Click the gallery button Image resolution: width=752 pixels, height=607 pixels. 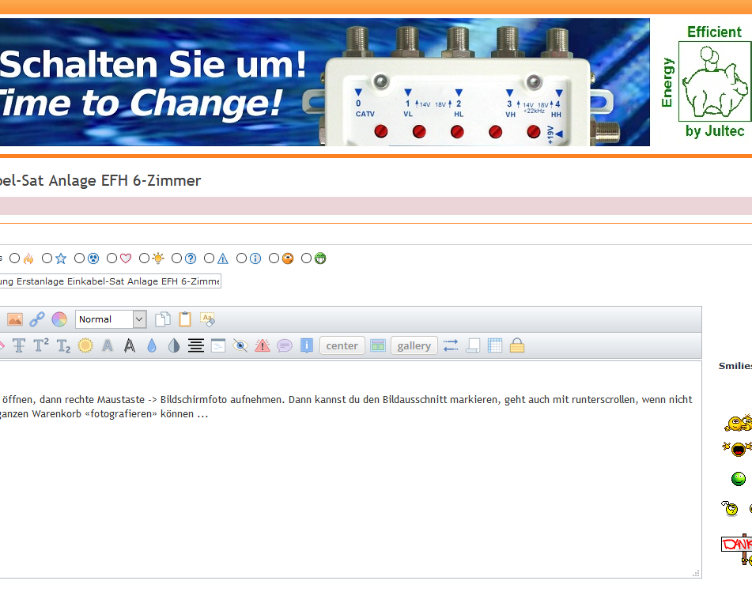tap(414, 345)
